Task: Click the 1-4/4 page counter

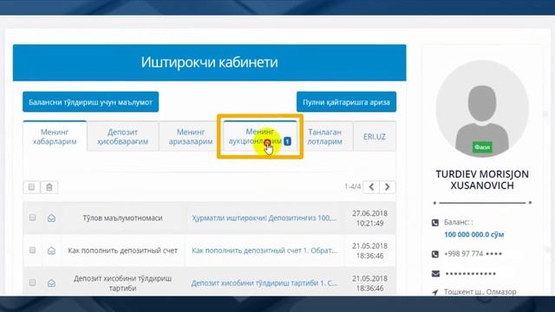Action: (x=353, y=186)
